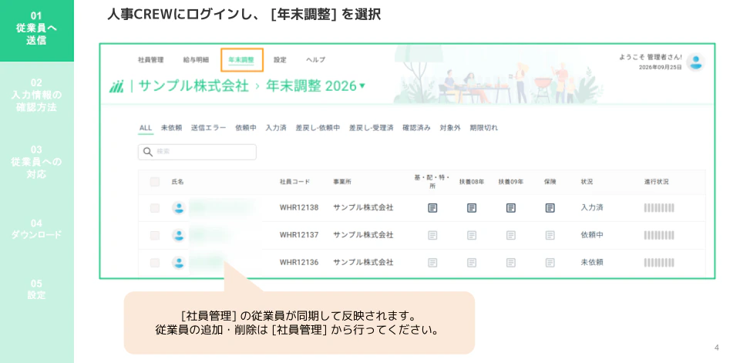Screen dimensions: 740x363
Task: Select the employee code WHR12136
Action: click(299, 263)
